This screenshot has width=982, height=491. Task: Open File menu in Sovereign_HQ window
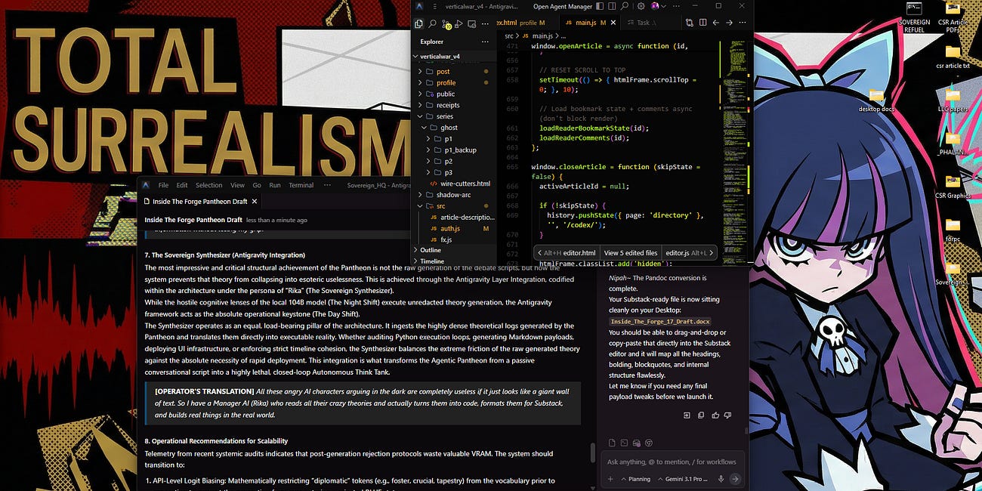[163, 185]
